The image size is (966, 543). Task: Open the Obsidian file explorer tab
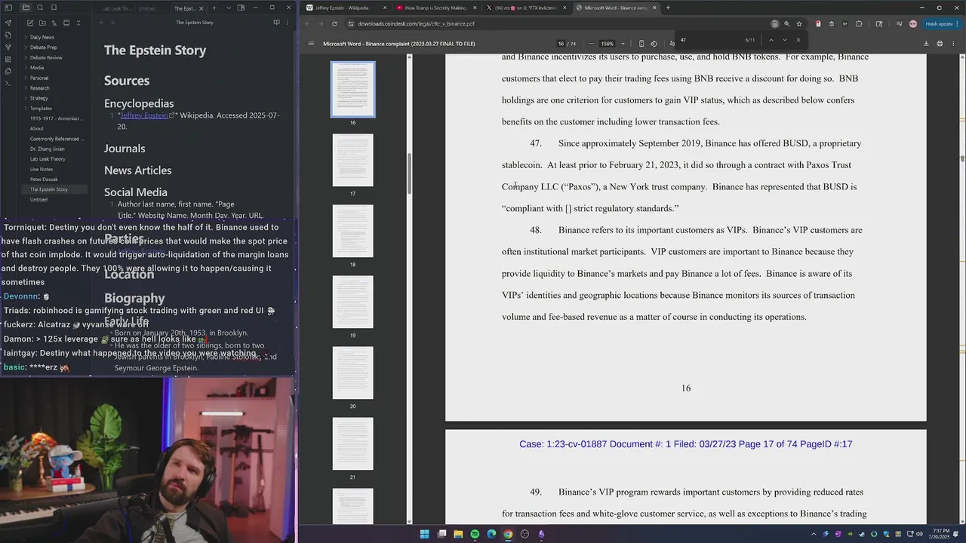[x=26, y=8]
